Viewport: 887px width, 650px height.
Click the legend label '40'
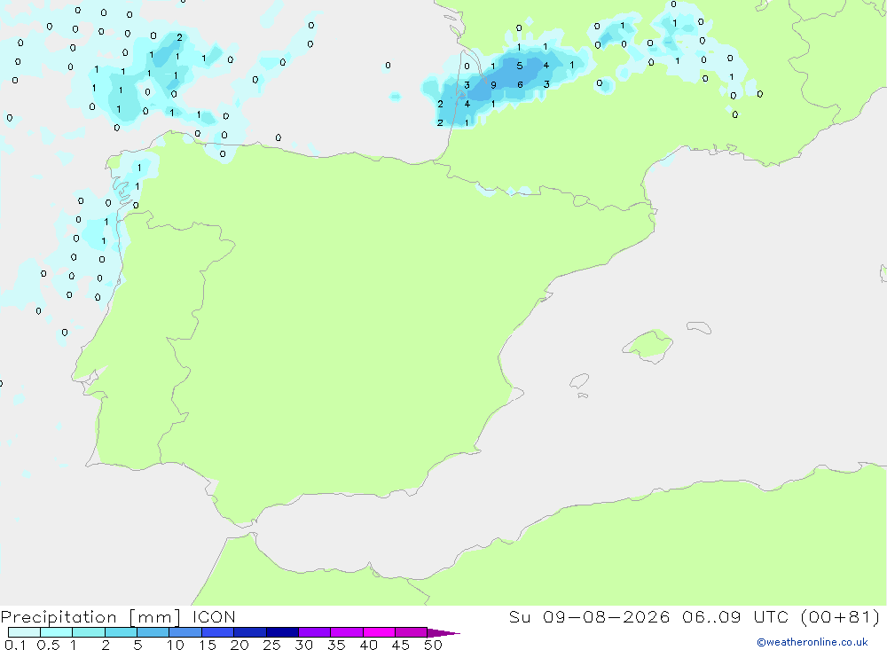[369, 645]
